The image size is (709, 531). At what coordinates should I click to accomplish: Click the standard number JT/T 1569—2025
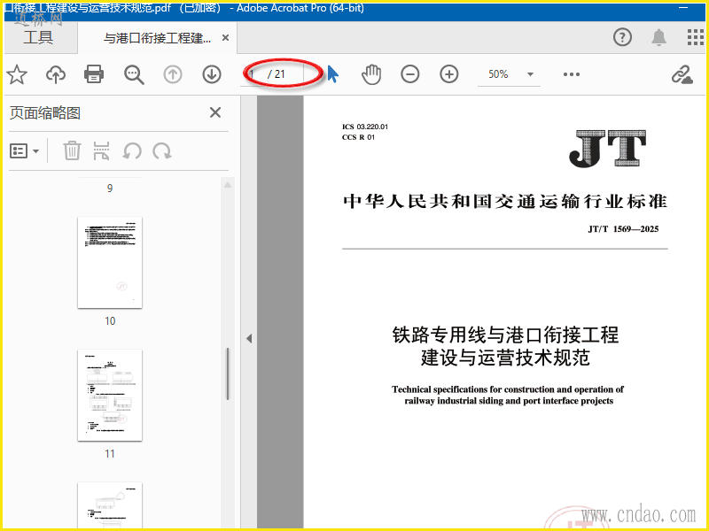click(623, 229)
